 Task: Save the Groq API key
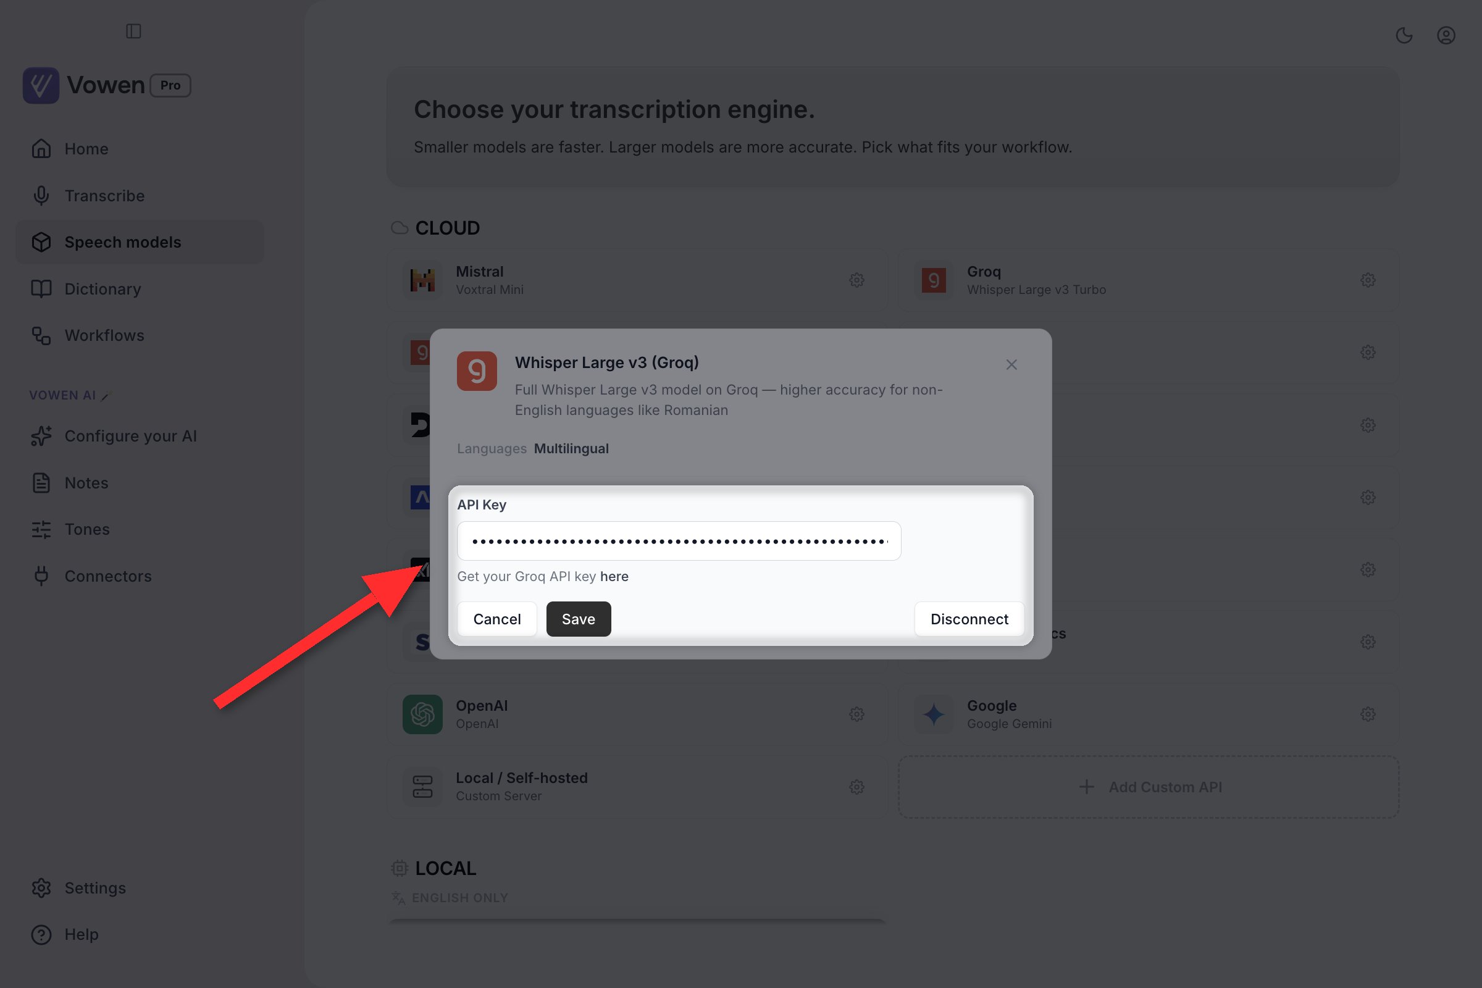pyautogui.click(x=578, y=619)
